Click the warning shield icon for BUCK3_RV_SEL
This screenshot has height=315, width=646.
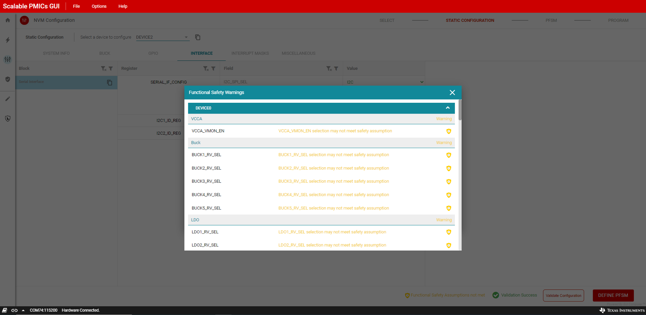click(x=449, y=181)
